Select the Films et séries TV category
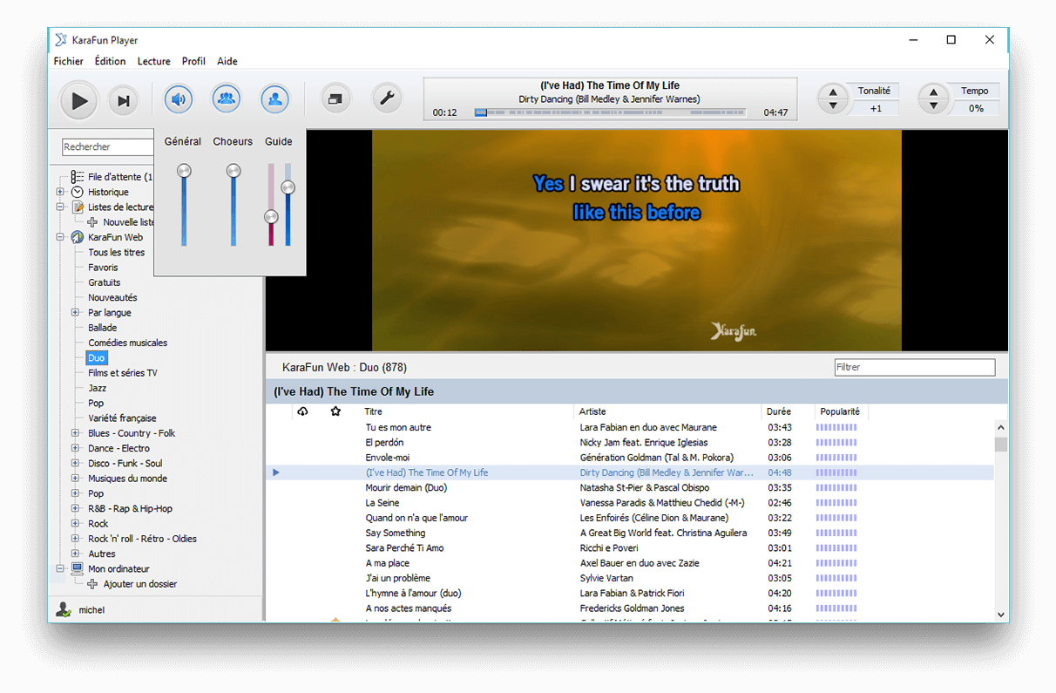Viewport: 1056px width, 693px height. [x=123, y=373]
